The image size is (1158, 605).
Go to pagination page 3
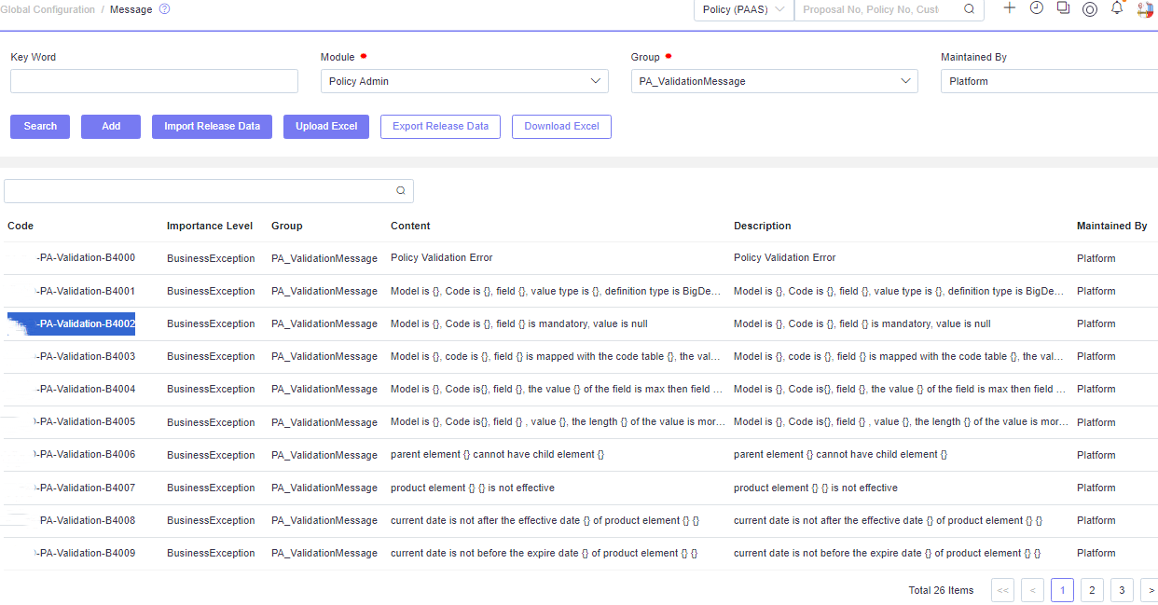[1122, 590]
